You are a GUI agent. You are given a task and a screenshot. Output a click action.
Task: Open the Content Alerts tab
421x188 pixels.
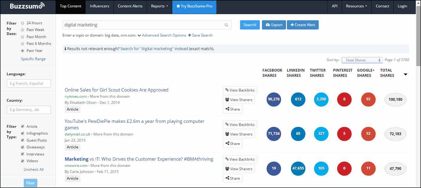(x=130, y=6)
